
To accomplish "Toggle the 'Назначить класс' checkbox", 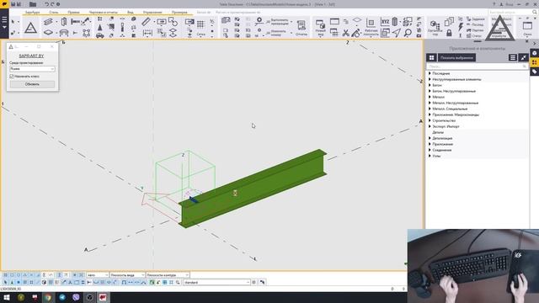I will (12, 77).
